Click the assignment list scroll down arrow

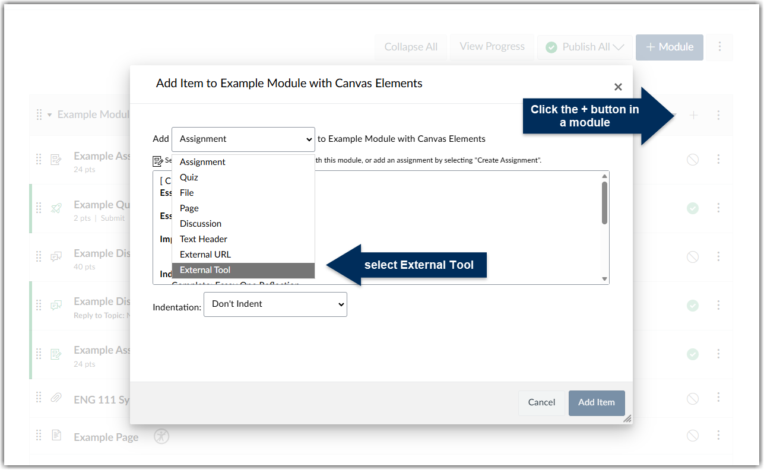tap(604, 279)
